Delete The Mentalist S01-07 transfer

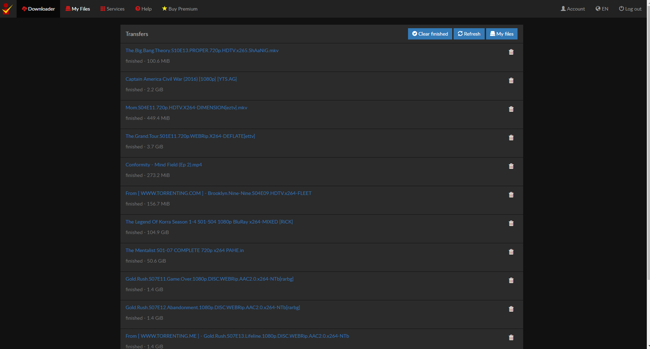pos(511,252)
